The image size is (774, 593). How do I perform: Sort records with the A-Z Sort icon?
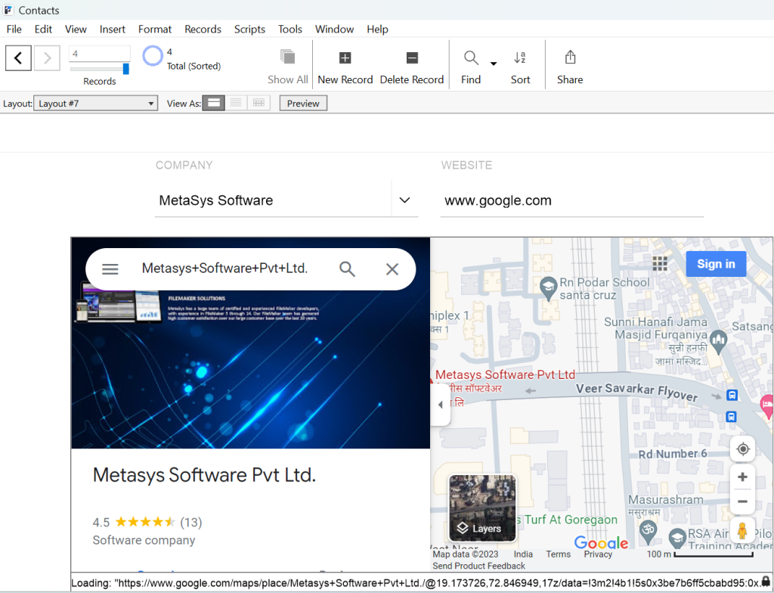click(520, 57)
